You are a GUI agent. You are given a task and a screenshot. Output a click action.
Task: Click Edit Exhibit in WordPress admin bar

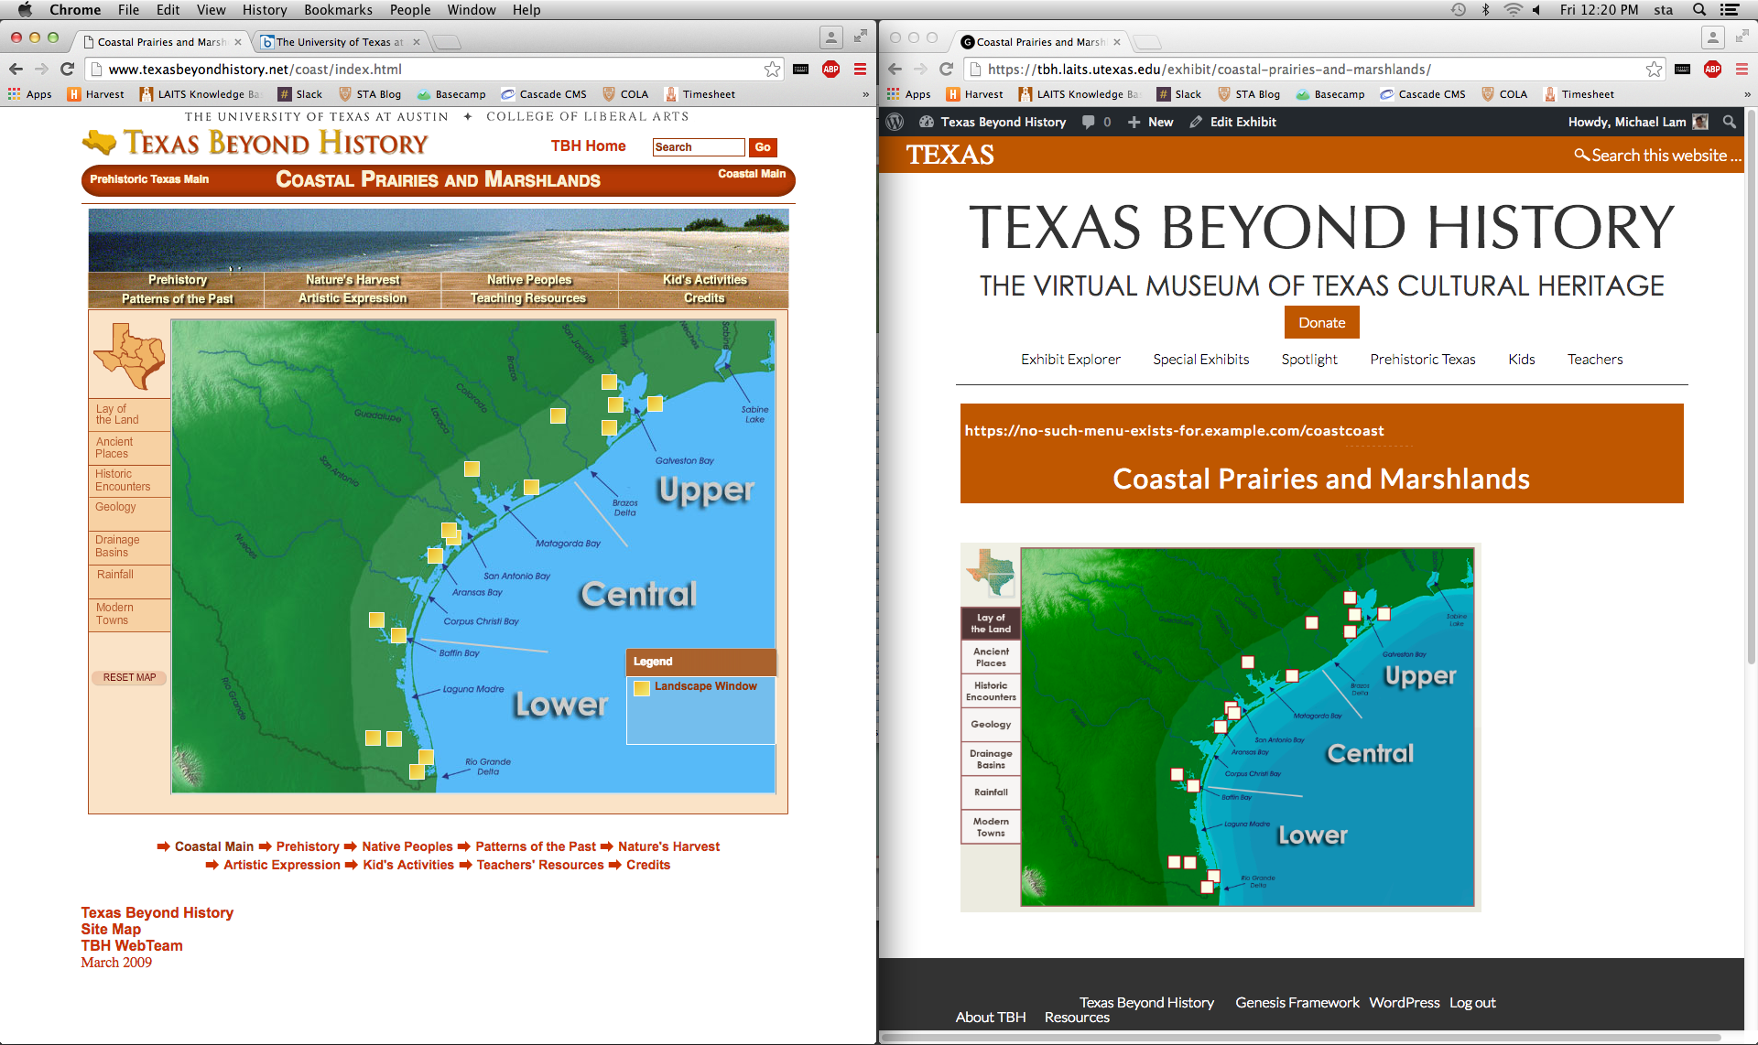click(x=1232, y=122)
